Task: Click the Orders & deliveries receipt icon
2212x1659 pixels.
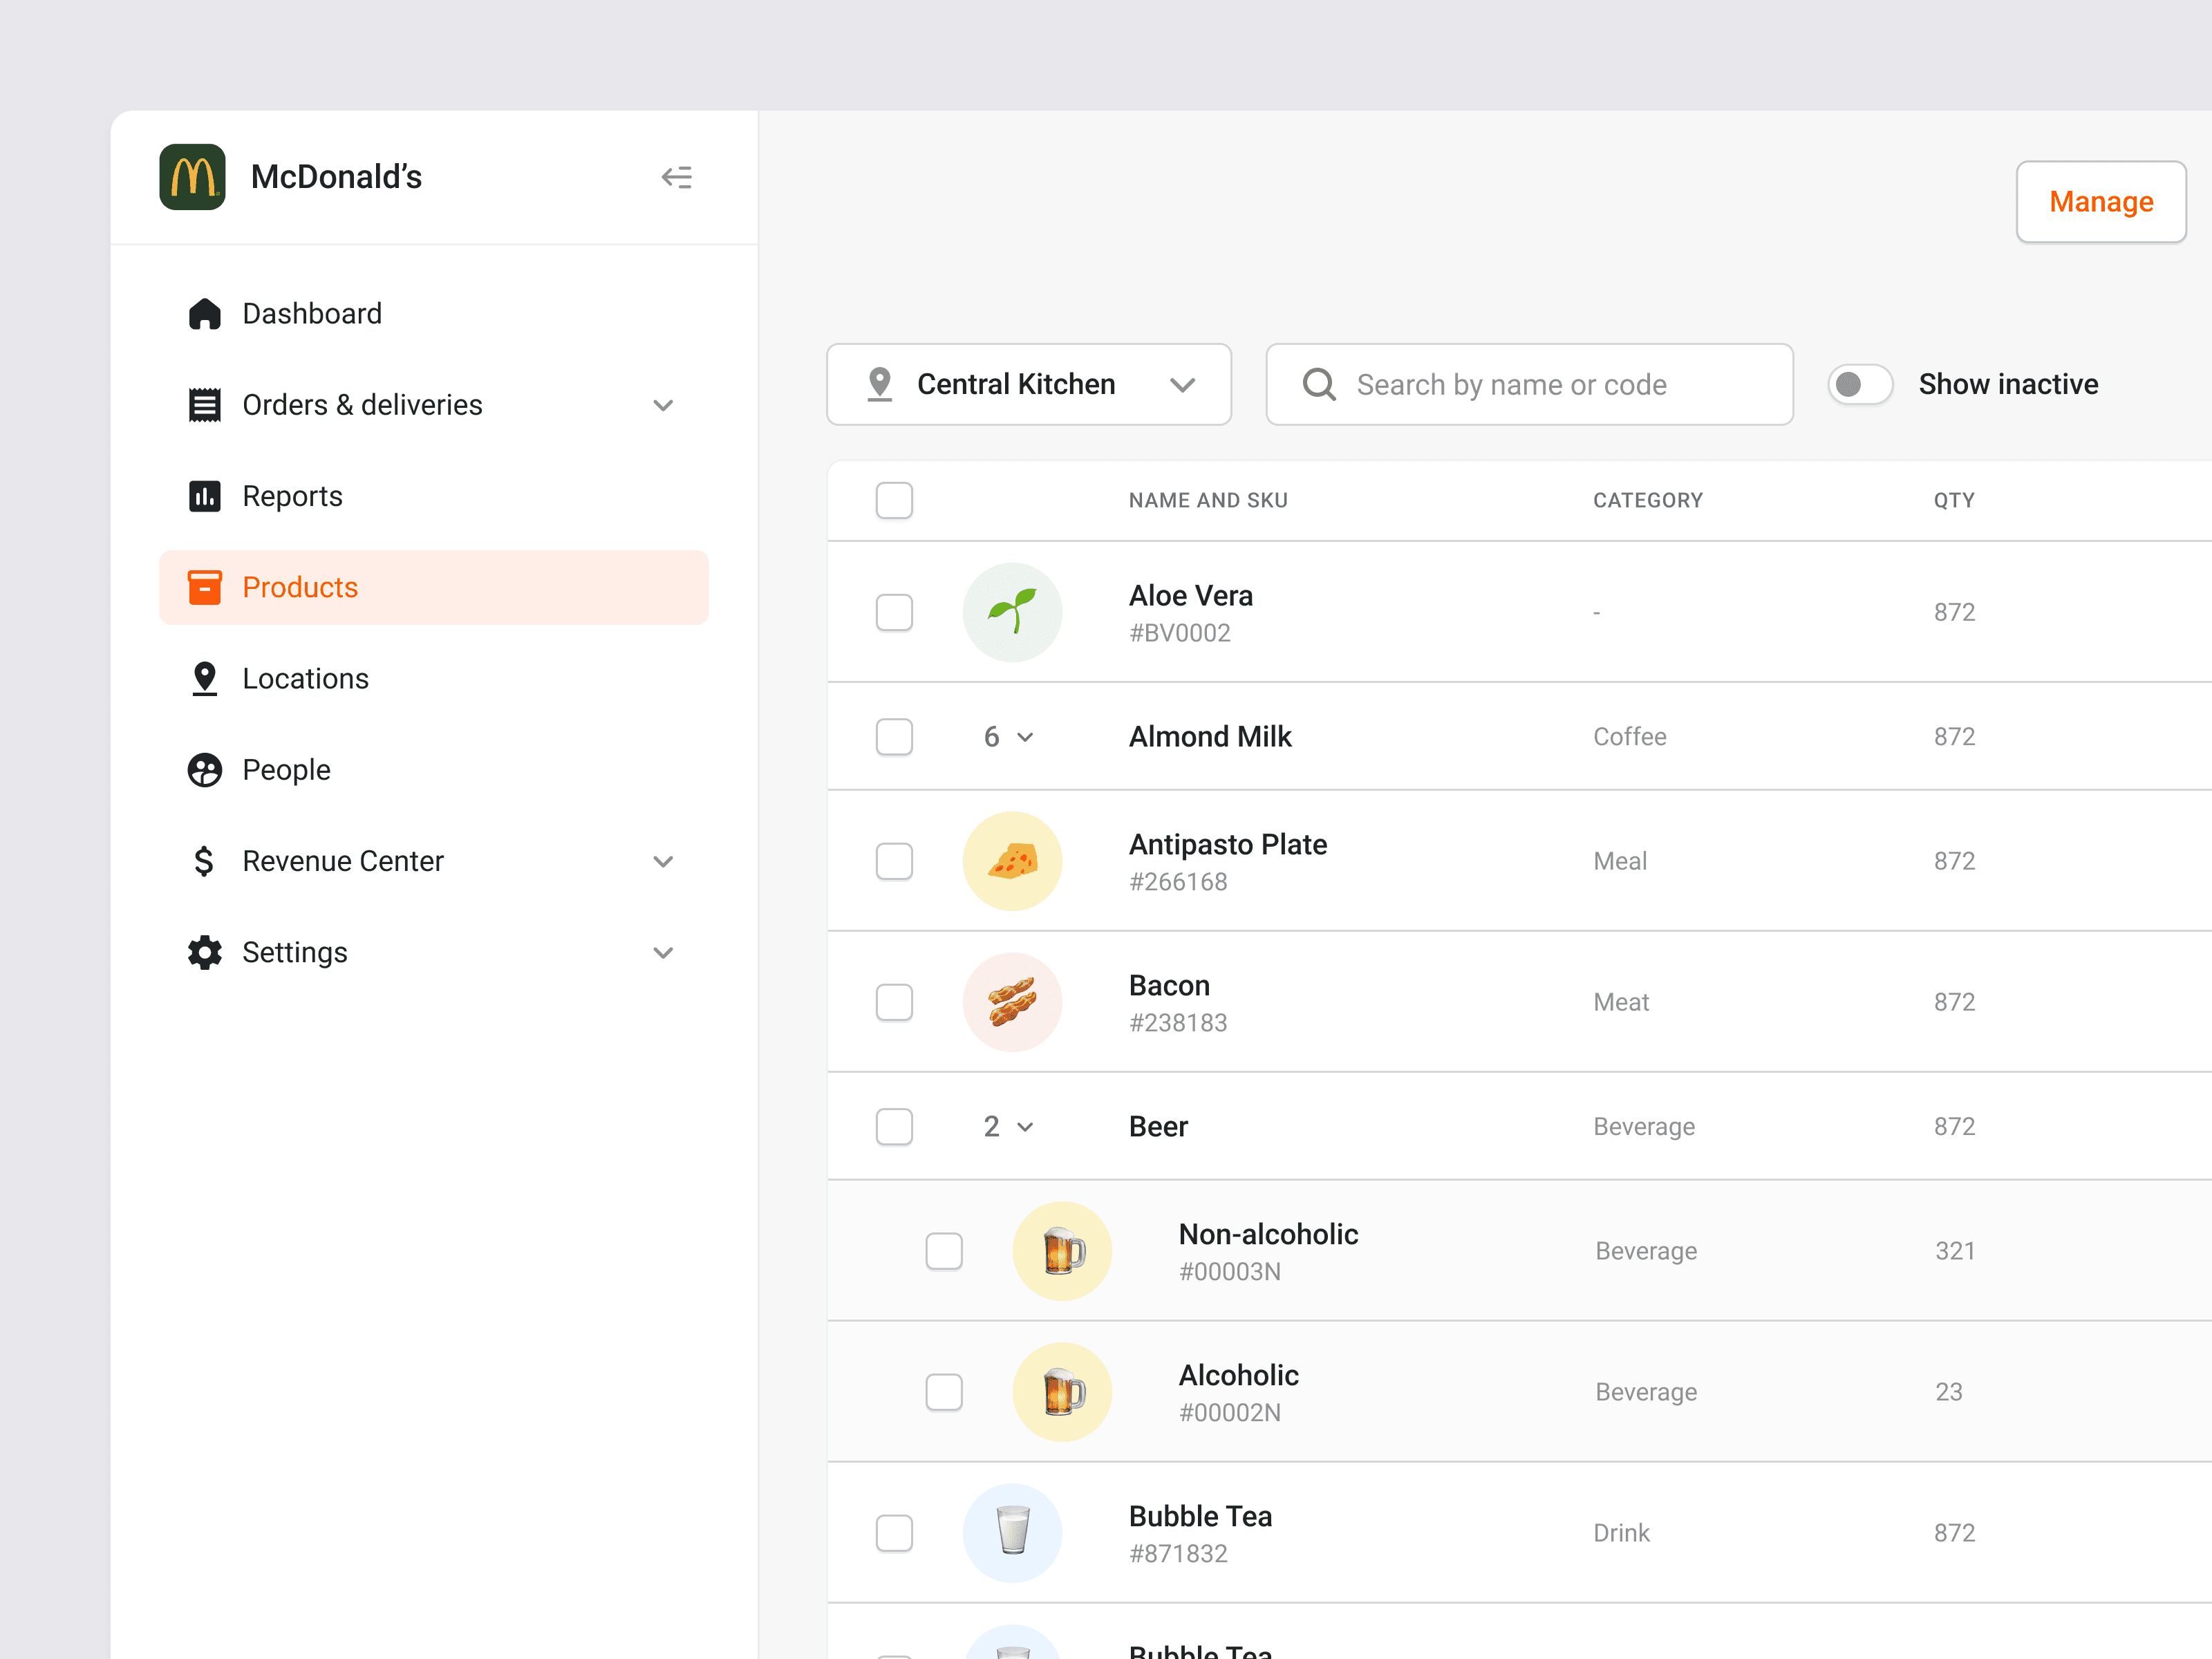Action: pyautogui.click(x=205, y=405)
